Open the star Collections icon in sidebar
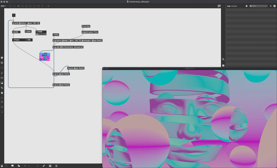This screenshot has width=277, height=168. 2,112
